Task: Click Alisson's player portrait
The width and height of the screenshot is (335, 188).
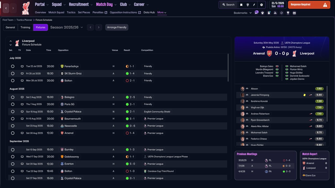Action: coord(243,89)
